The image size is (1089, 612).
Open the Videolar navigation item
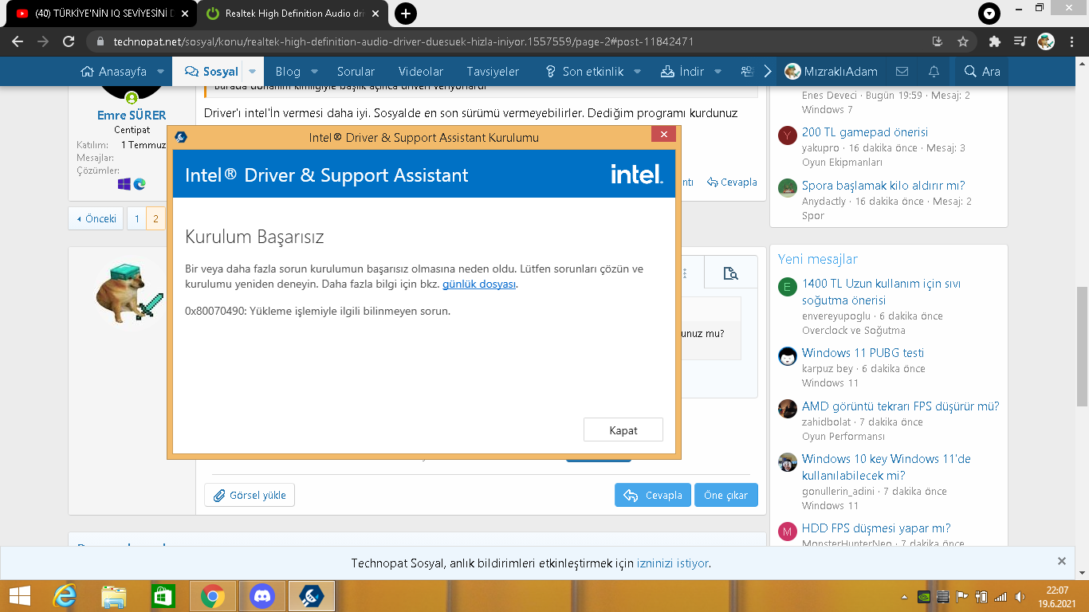point(421,71)
